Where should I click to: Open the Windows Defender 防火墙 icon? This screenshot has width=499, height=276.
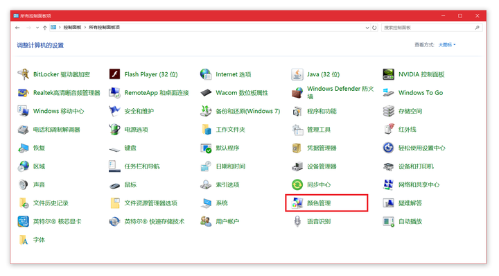coord(297,93)
